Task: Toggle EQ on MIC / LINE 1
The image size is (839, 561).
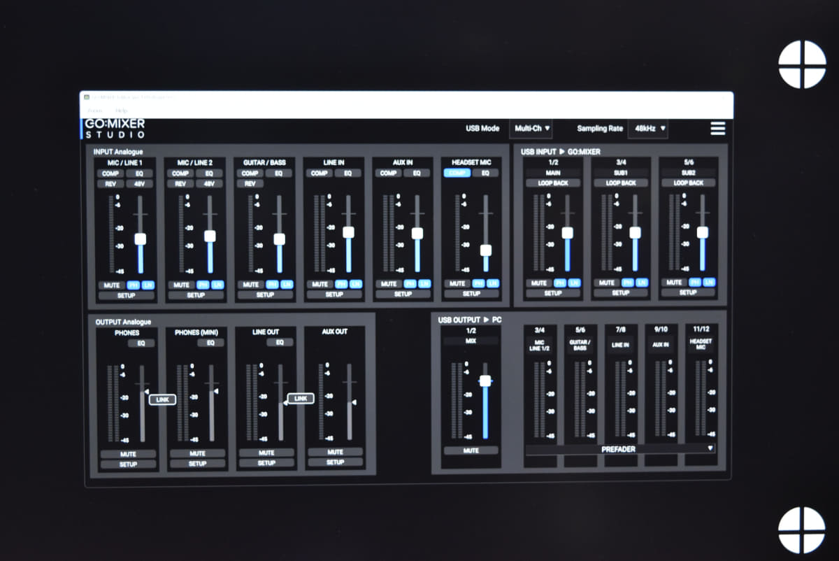Action: click(139, 173)
